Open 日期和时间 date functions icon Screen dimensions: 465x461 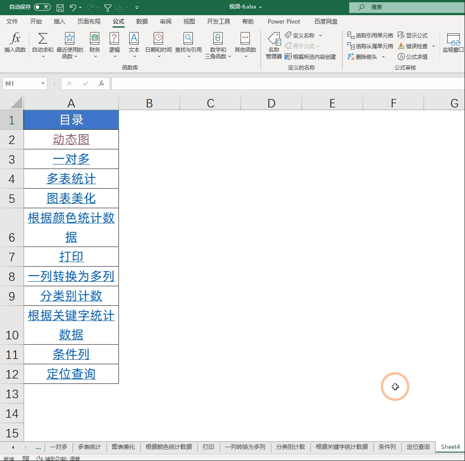point(158,39)
